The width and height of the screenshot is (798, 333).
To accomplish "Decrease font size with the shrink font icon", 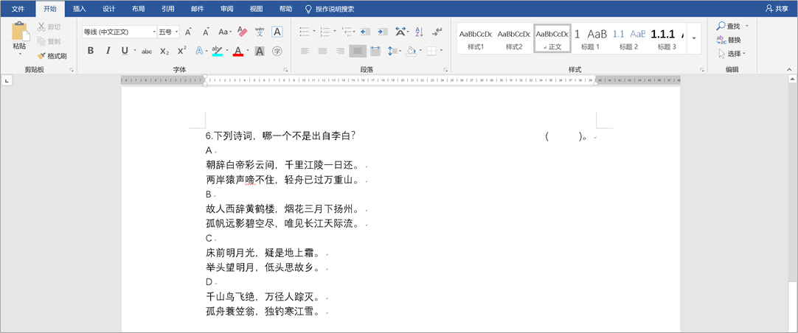I will point(206,32).
